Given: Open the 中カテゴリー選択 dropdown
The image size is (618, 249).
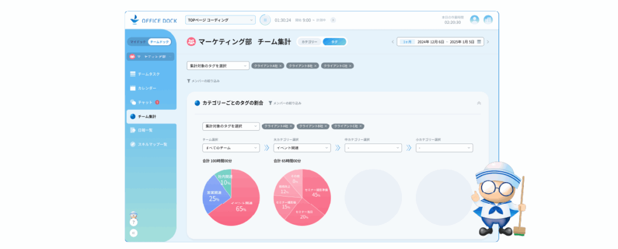Looking at the screenshot, I should pyautogui.click(x=373, y=148).
